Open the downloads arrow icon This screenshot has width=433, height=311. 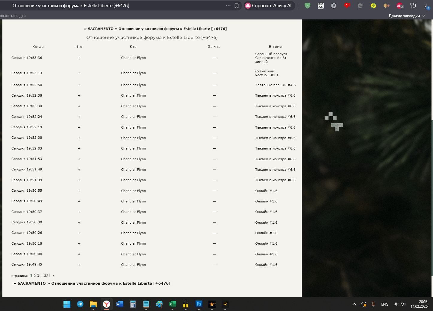point(427,6)
